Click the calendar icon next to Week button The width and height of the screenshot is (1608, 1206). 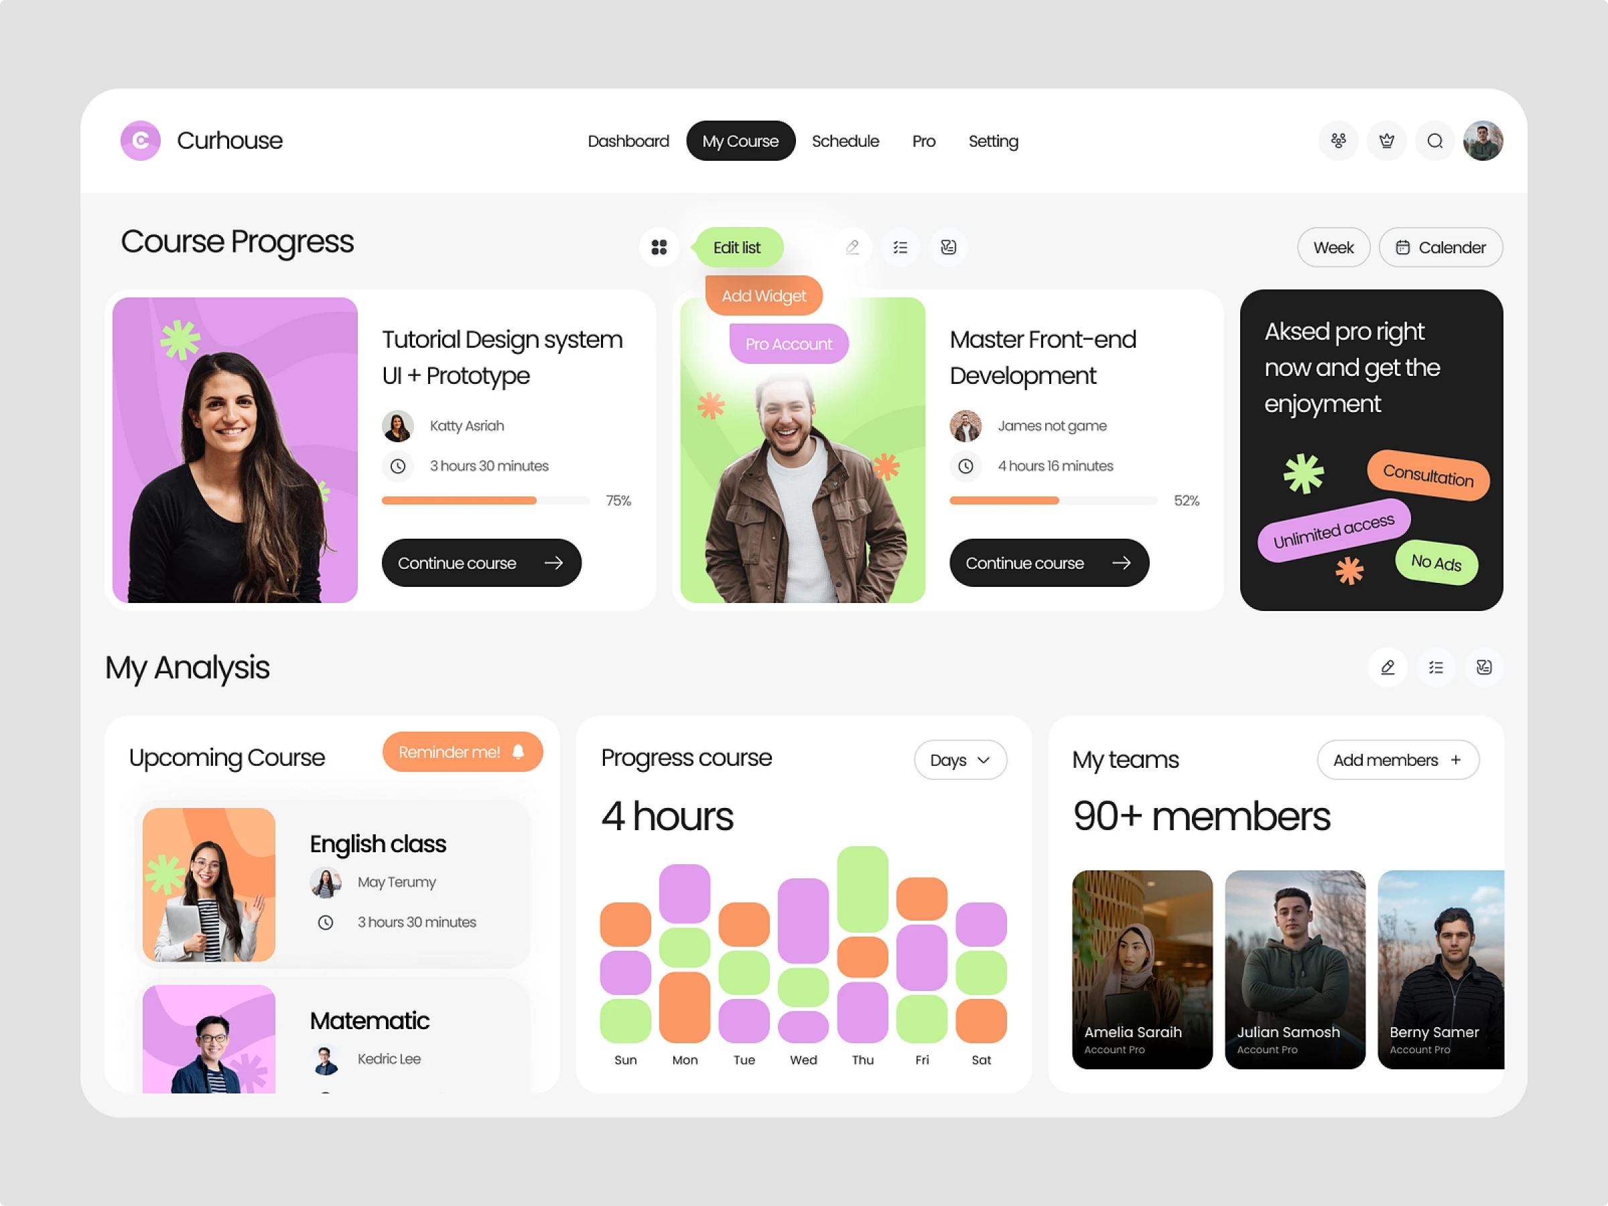[x=1403, y=247]
